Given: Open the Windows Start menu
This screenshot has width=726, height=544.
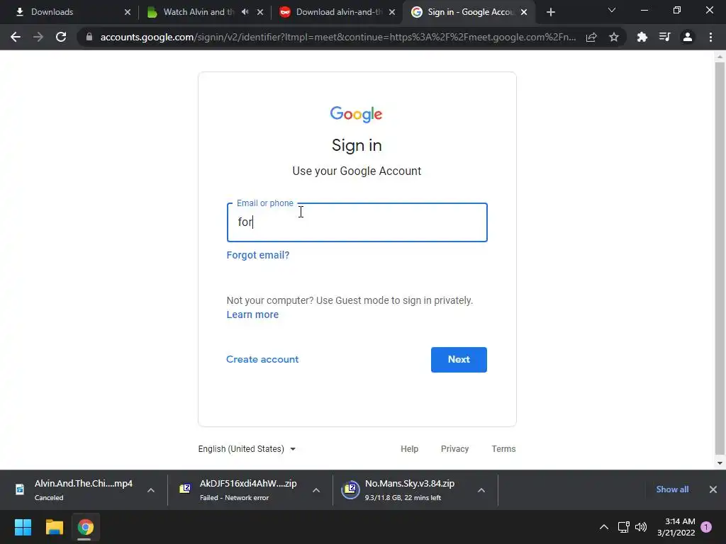Looking at the screenshot, I should coord(23,527).
